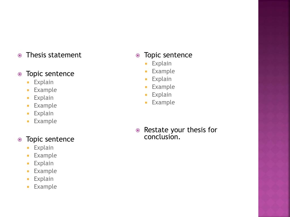Click last Example under right column's Topic sentence
290x217 pixels.
pos(163,103)
